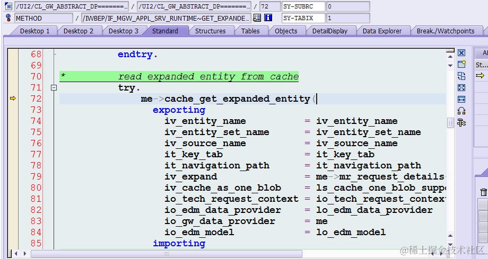Click 'io_gw_data_provider' on line 83

click(x=220, y=221)
